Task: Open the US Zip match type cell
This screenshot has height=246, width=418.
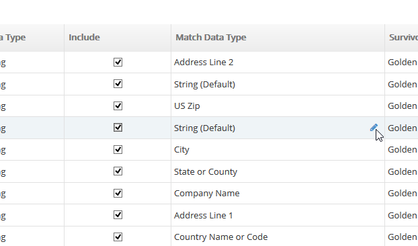Action: tap(278, 106)
